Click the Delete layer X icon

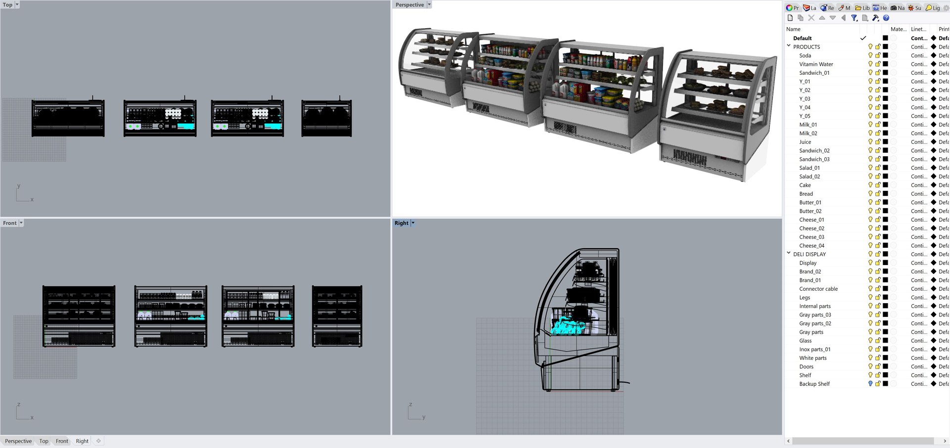coord(811,18)
